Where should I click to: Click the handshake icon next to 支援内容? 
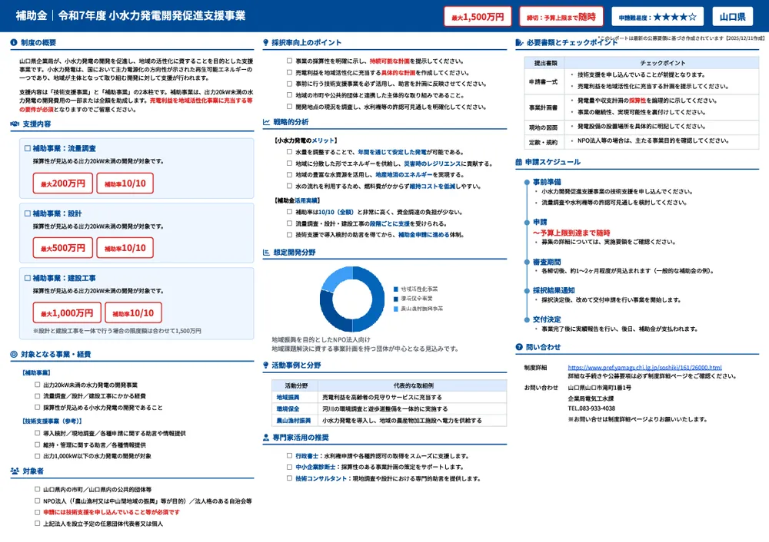[15, 124]
